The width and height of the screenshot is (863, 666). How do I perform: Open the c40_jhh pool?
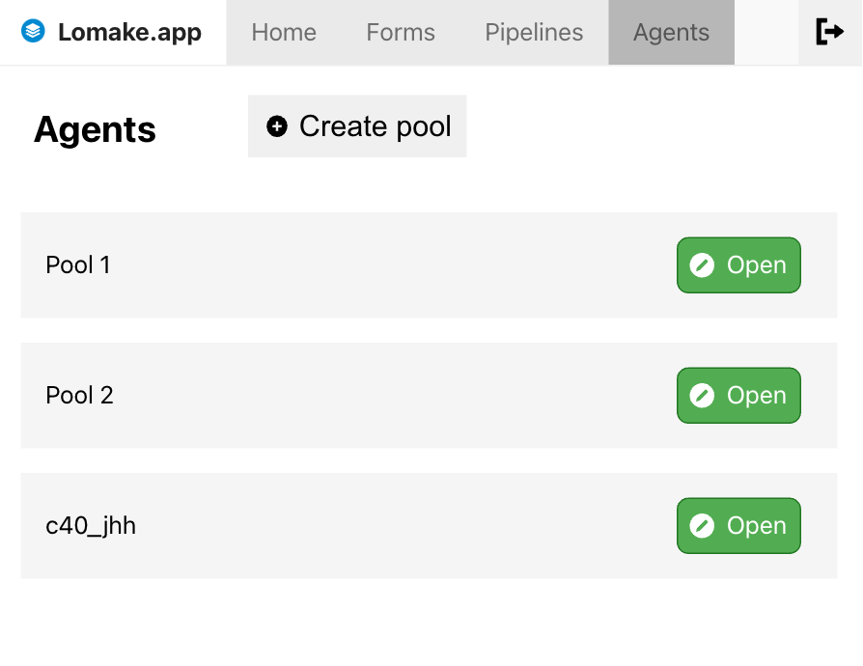(x=738, y=526)
